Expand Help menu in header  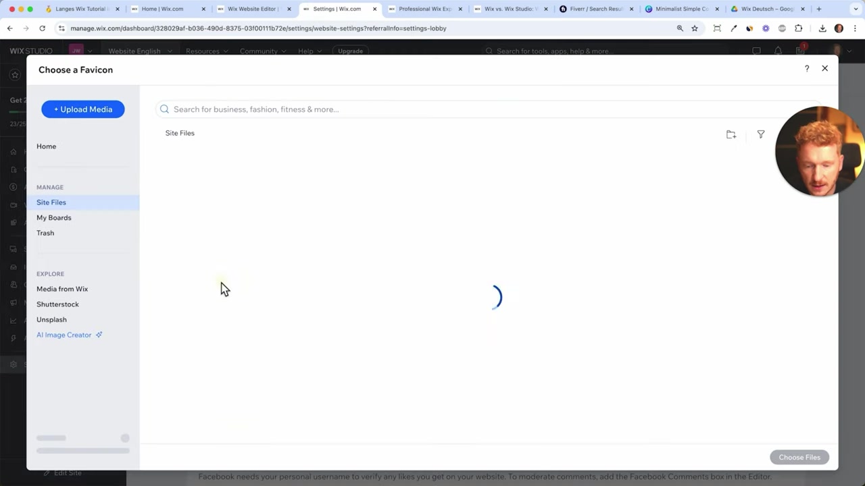pos(309,51)
